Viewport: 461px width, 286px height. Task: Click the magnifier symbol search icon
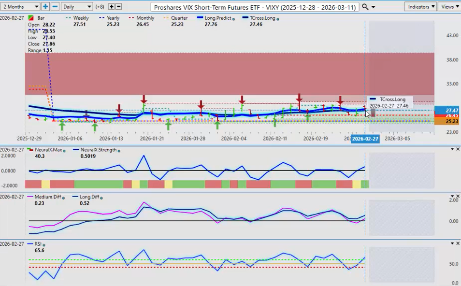click(366, 7)
